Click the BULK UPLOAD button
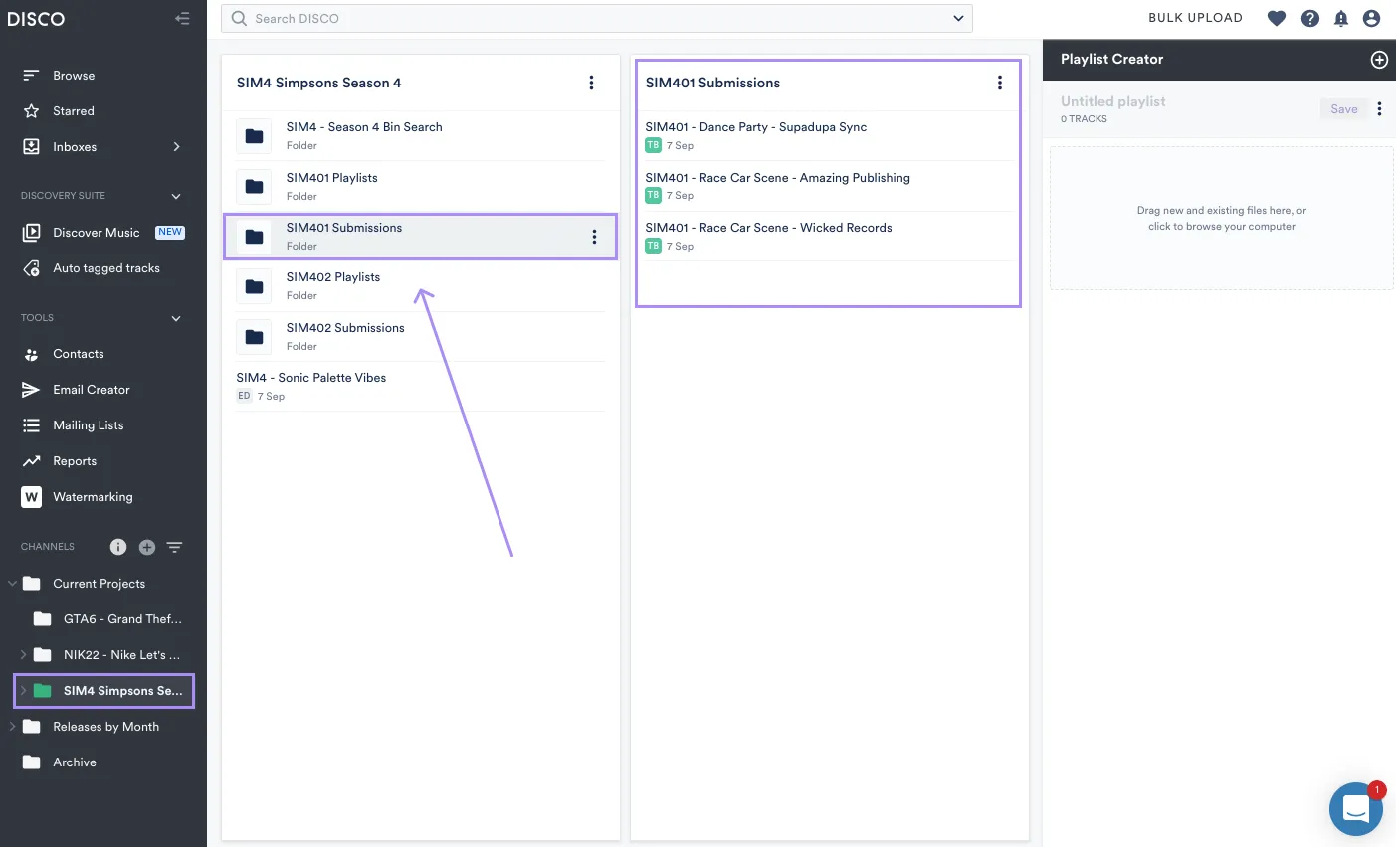Screen dimensions: 1396x847 click(1195, 18)
